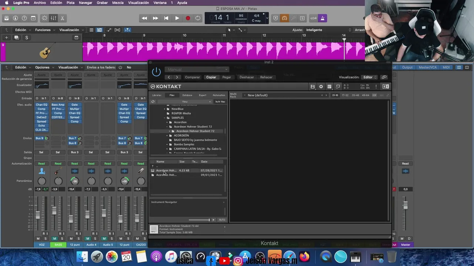Select the list view icon in Tracks area
Viewport: 474px width, 266px height.
tap(99, 30)
